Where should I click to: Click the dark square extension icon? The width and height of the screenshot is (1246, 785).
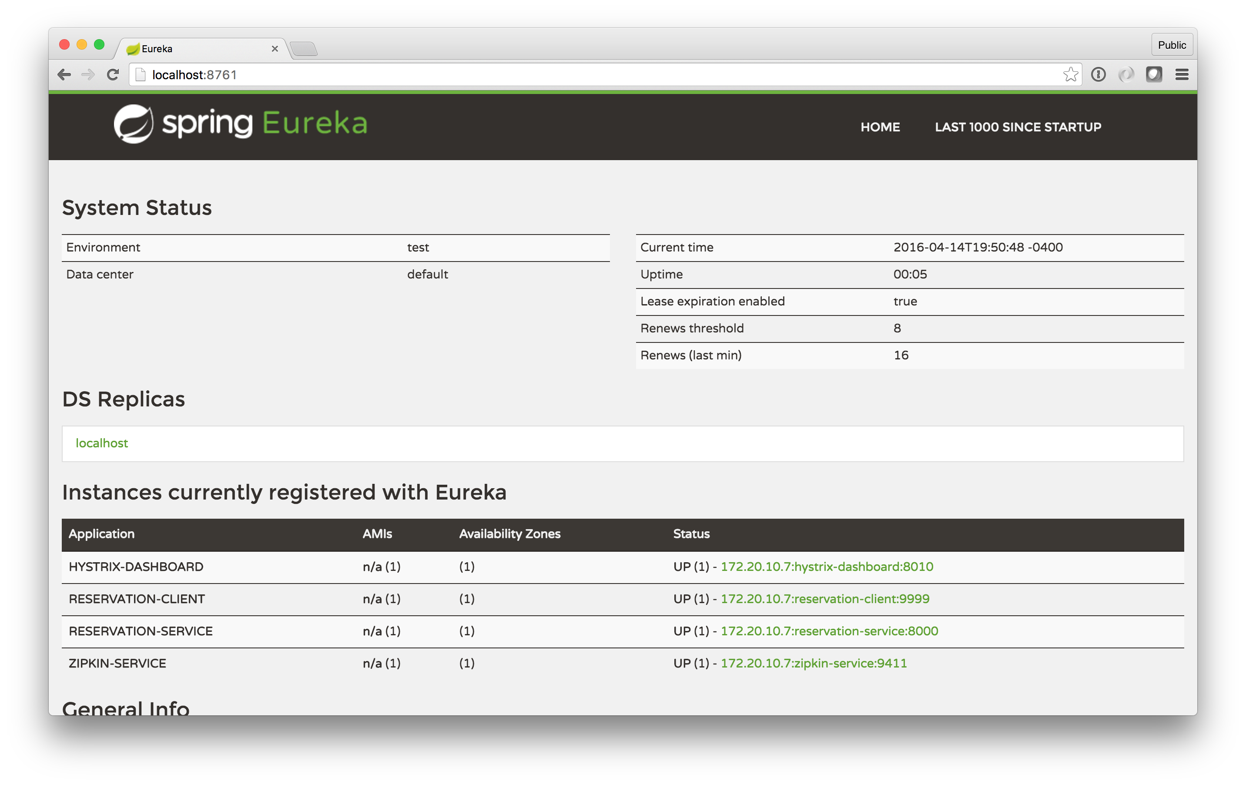click(x=1154, y=75)
